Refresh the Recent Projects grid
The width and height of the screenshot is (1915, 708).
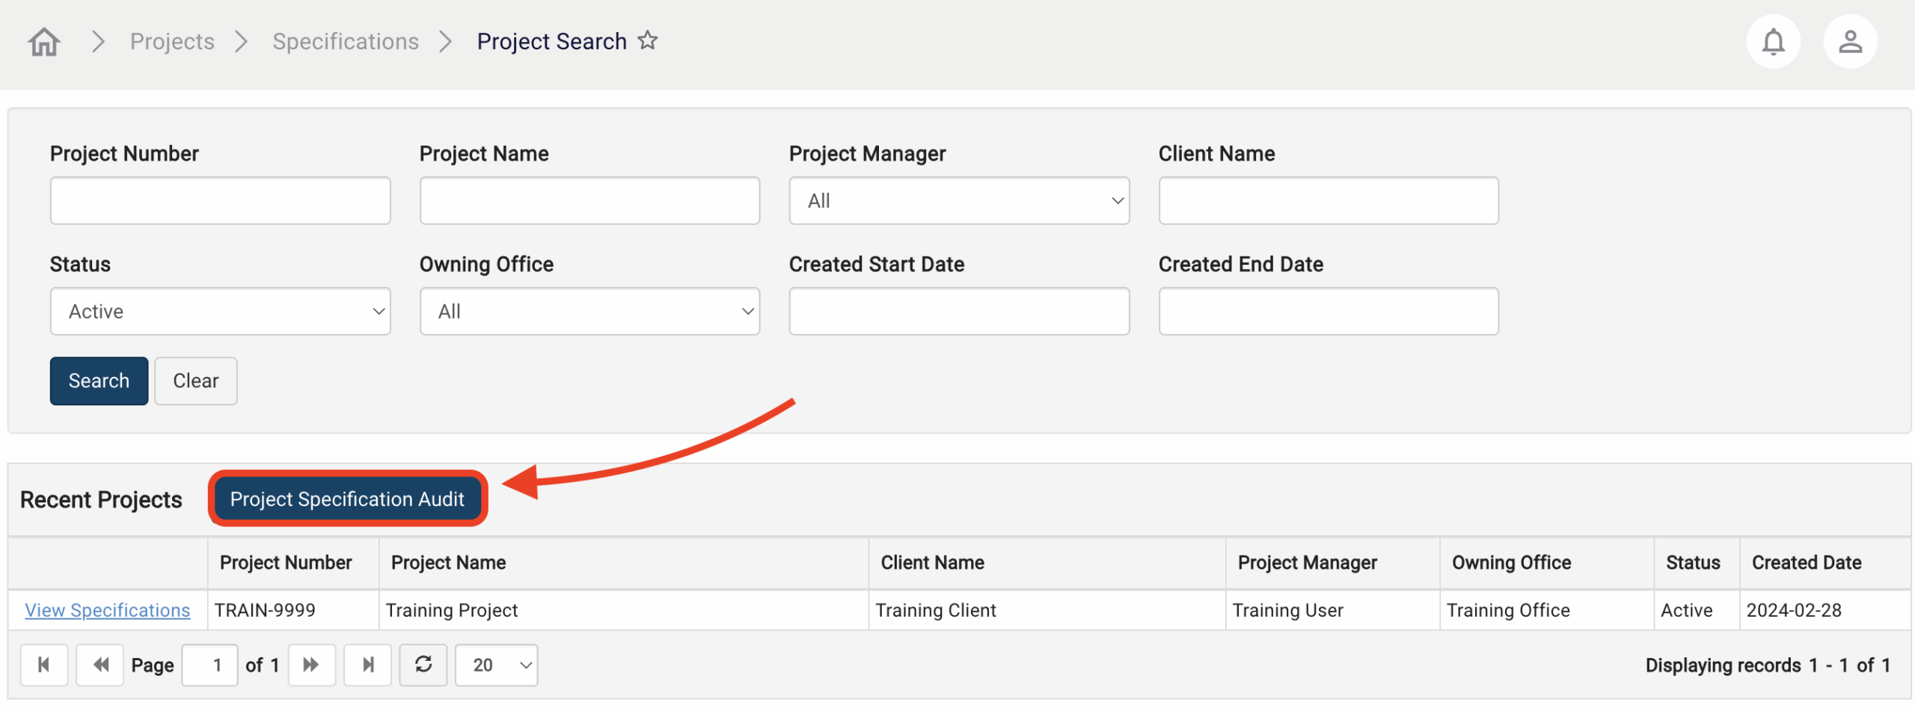pyautogui.click(x=423, y=665)
